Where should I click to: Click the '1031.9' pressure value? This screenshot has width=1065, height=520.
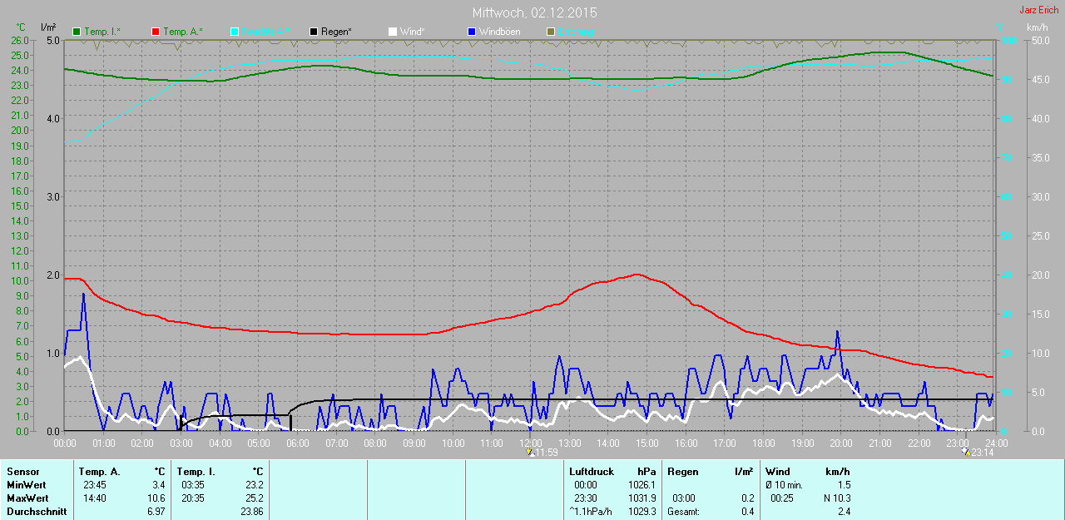click(x=643, y=498)
